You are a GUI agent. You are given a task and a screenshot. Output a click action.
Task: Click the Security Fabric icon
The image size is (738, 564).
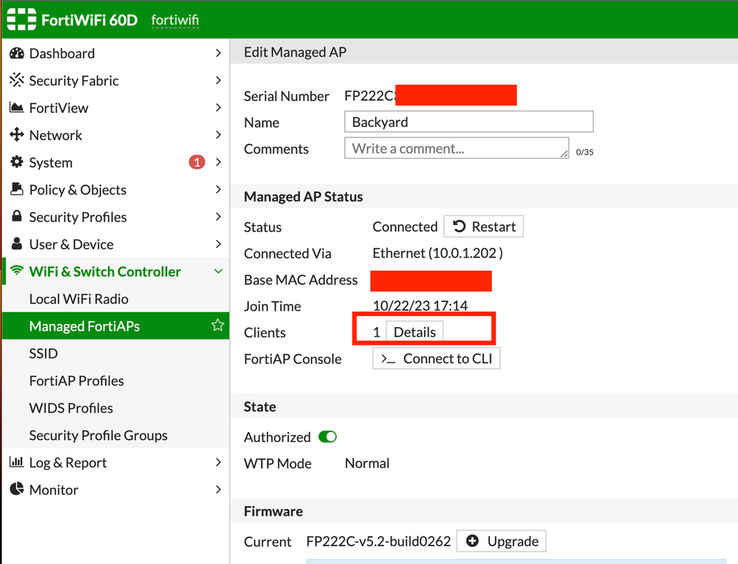click(16, 80)
